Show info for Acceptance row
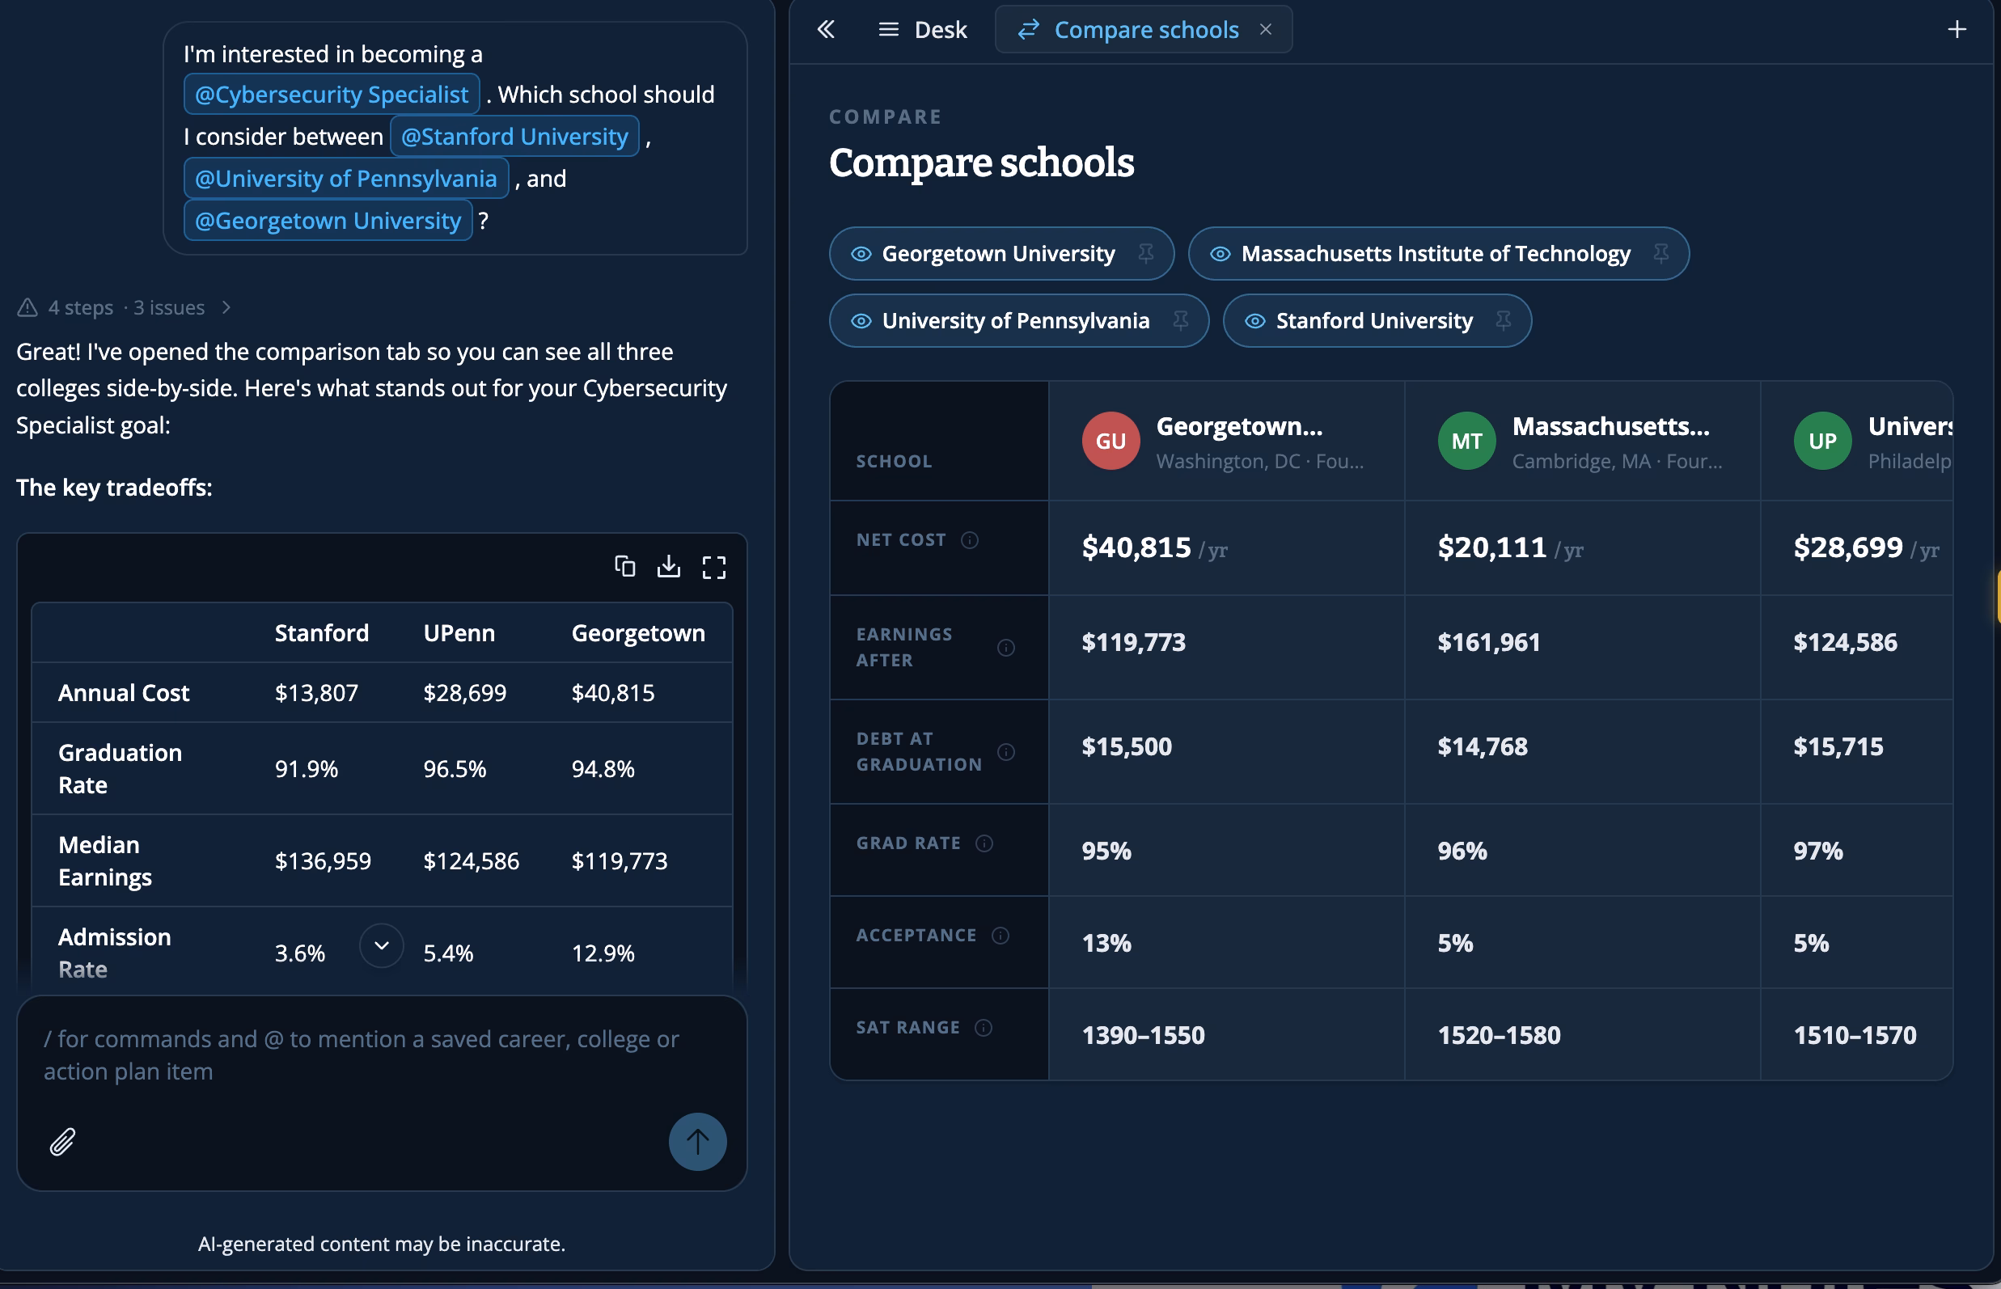 tap(1000, 935)
